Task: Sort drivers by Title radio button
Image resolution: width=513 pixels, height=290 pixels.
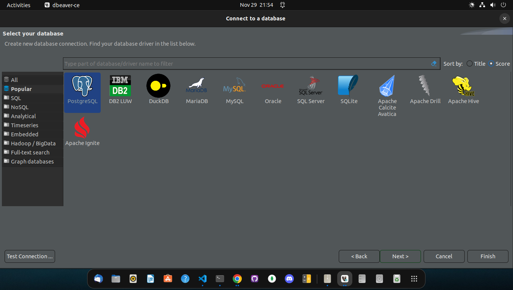Action: click(470, 64)
